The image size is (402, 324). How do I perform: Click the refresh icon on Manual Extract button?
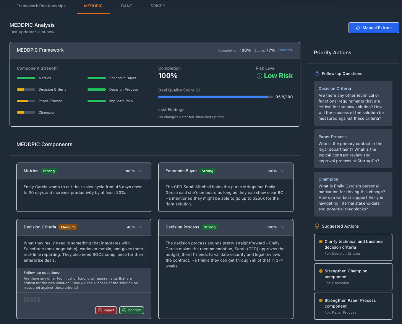358,28
